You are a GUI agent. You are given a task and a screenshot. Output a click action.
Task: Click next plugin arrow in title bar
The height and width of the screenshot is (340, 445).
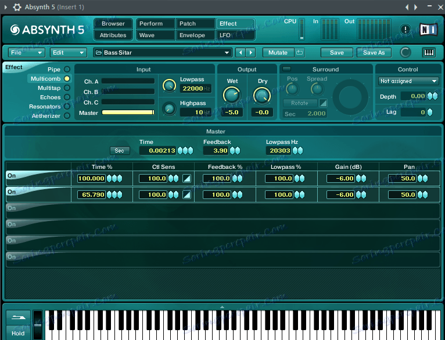(415, 7)
